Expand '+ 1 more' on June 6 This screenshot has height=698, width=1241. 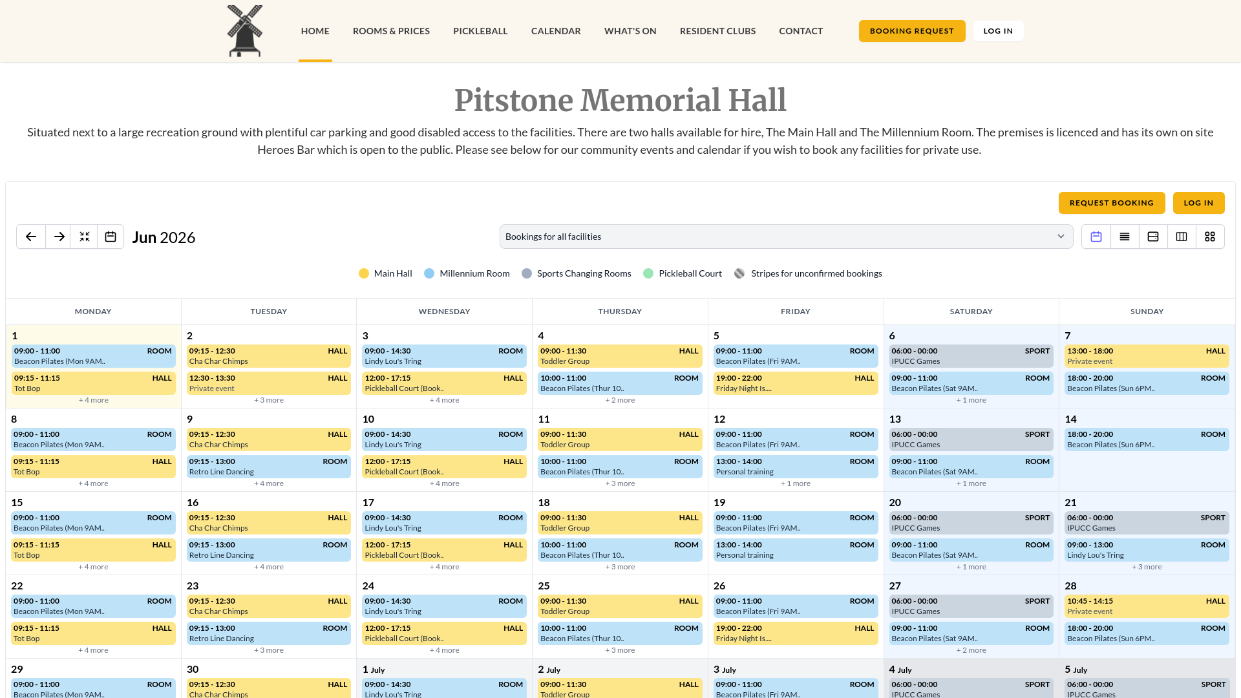(971, 400)
